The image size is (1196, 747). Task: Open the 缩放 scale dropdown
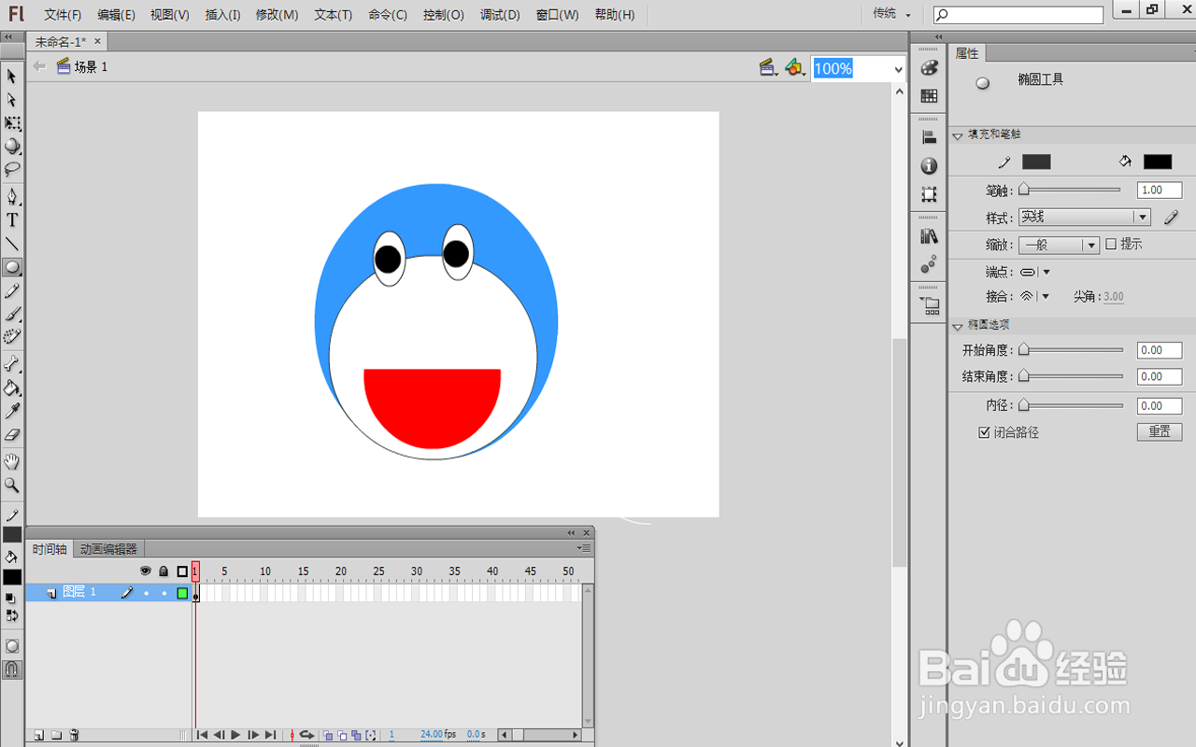[1059, 245]
